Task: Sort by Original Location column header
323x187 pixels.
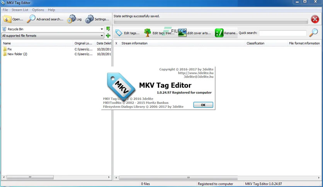Action: [x=84, y=43]
